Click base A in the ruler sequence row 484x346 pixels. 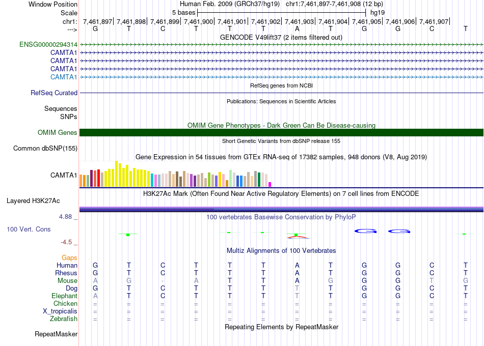[x=297, y=29]
